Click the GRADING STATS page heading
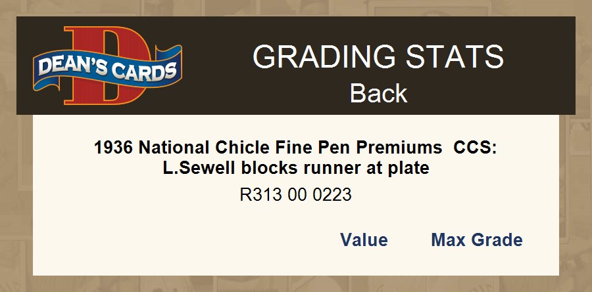The width and height of the screenshot is (592, 292). click(378, 57)
